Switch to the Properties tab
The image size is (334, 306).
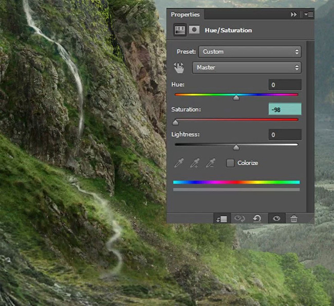(185, 14)
